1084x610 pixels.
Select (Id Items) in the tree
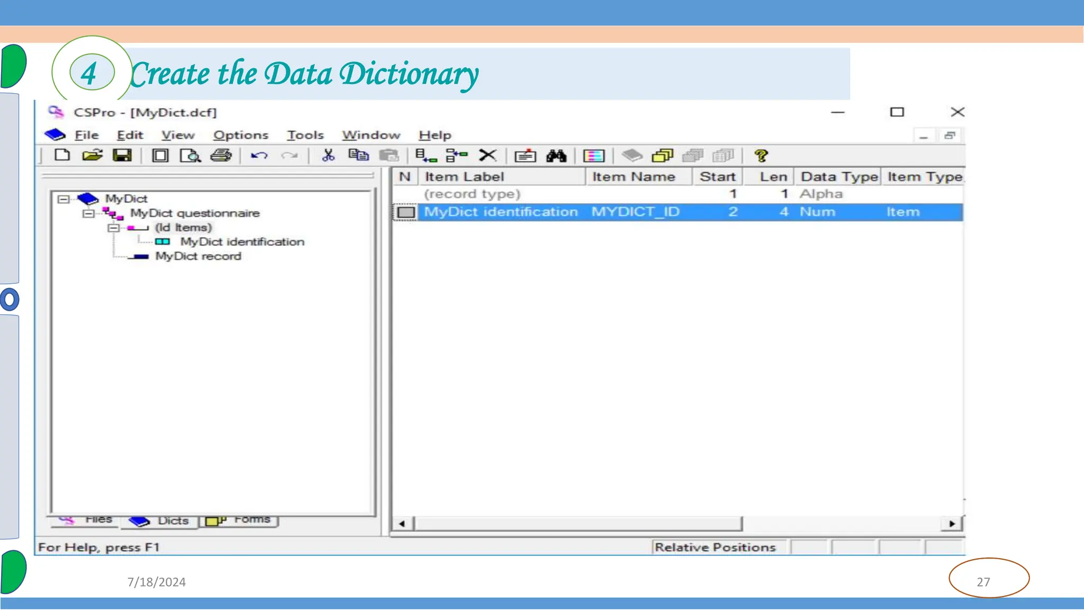(183, 227)
